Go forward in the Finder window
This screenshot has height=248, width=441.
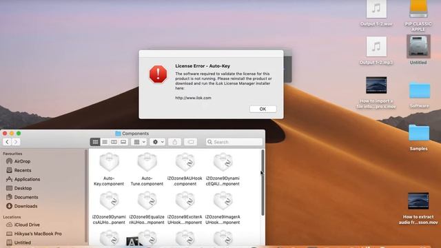[16, 142]
